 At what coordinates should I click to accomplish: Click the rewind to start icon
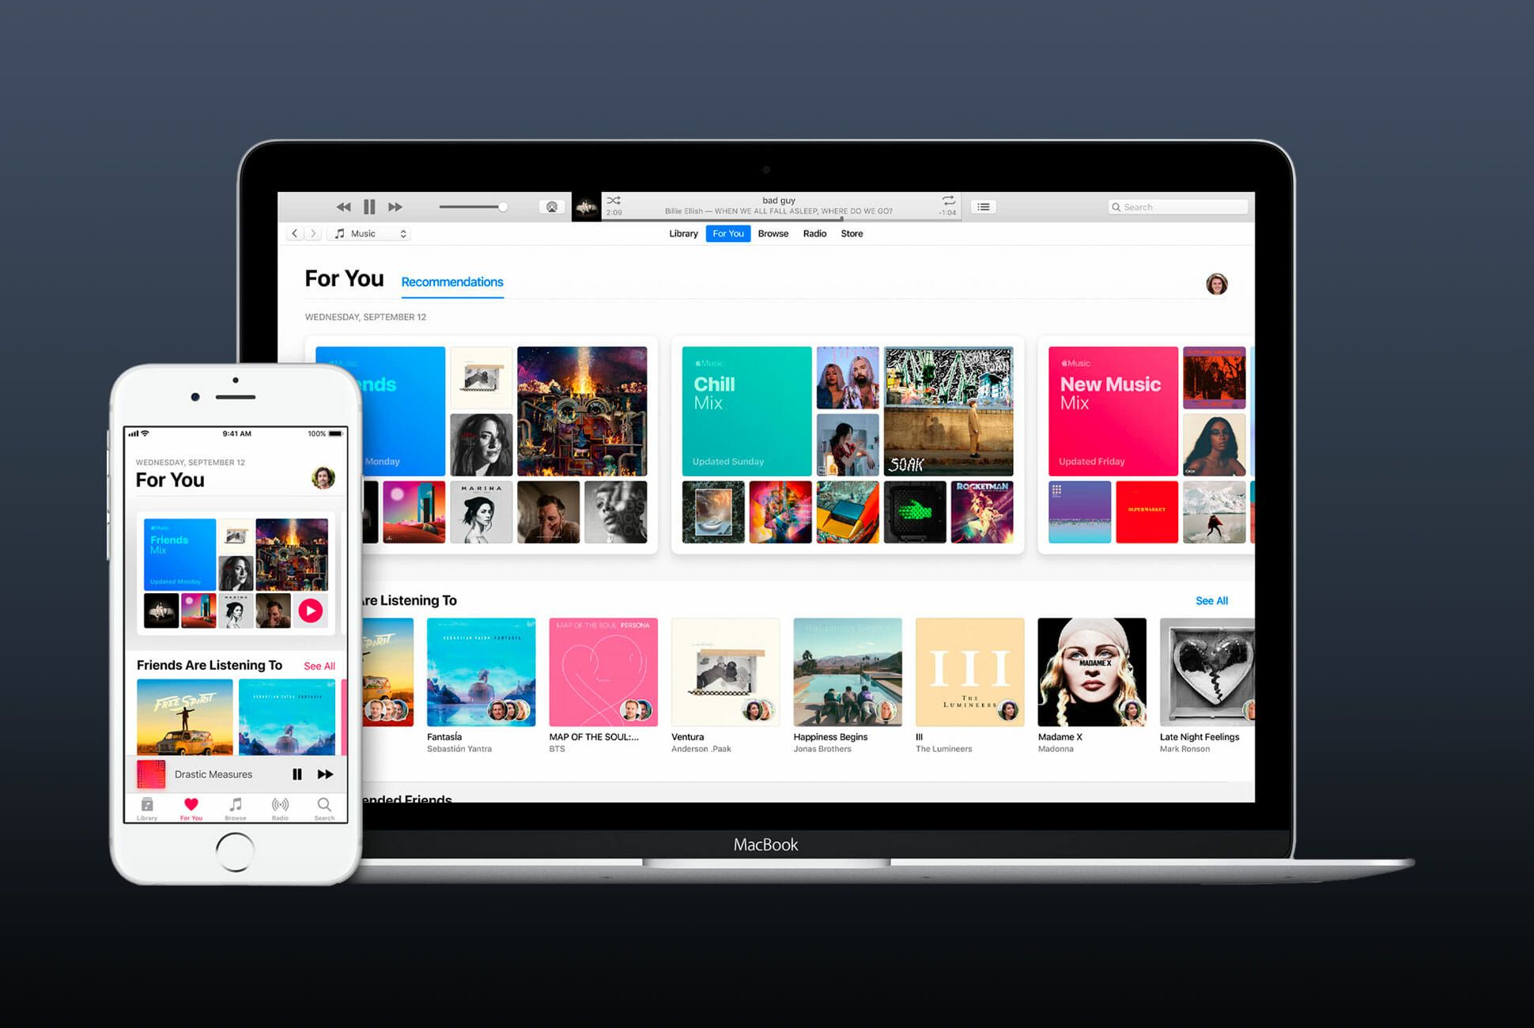344,206
